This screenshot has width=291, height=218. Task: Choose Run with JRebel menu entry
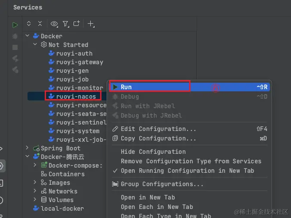click(189, 106)
